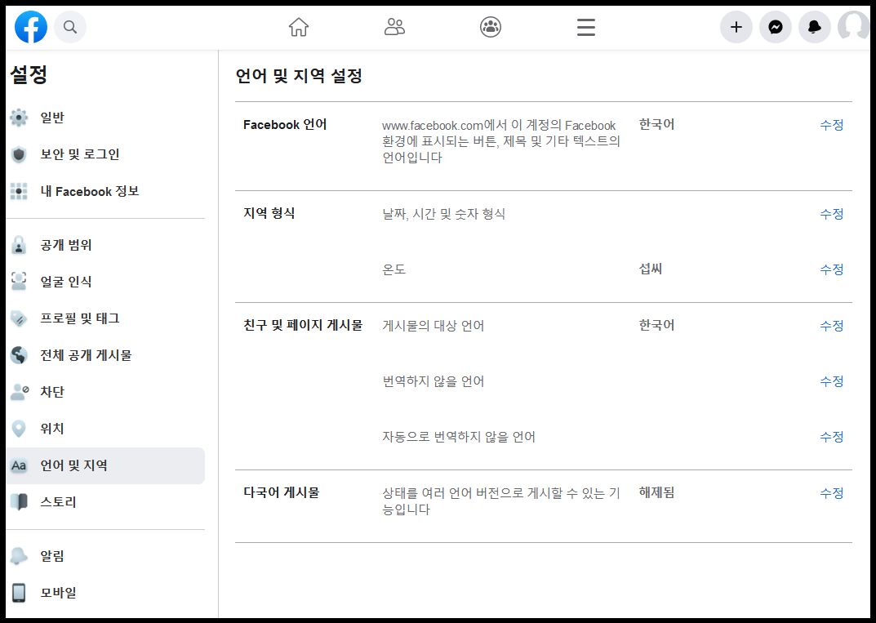Click 한국어 value in Facebook 언어 row

(657, 125)
